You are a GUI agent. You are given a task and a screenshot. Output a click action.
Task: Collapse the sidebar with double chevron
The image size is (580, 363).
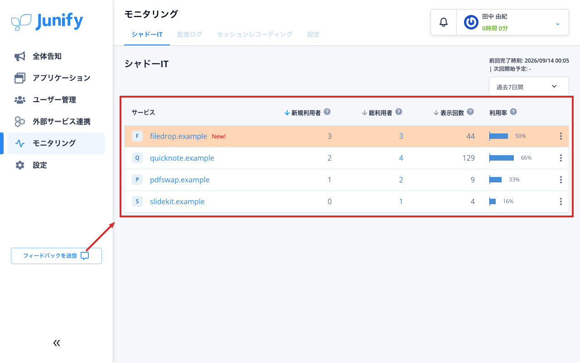coord(57,343)
